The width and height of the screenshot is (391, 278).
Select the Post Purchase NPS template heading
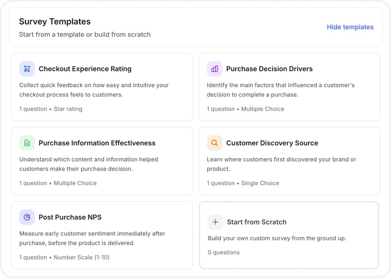70,217
